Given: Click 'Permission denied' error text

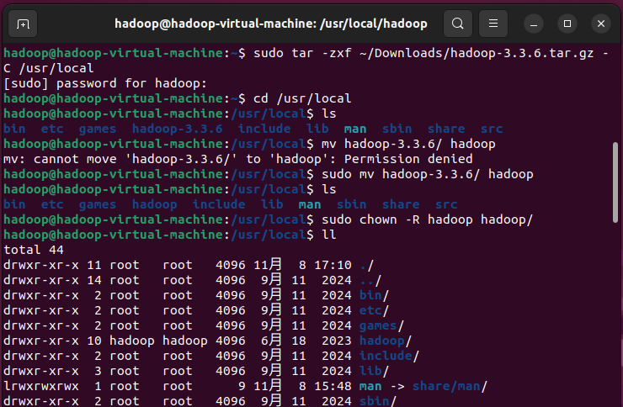Looking at the screenshot, I should [x=408, y=159].
